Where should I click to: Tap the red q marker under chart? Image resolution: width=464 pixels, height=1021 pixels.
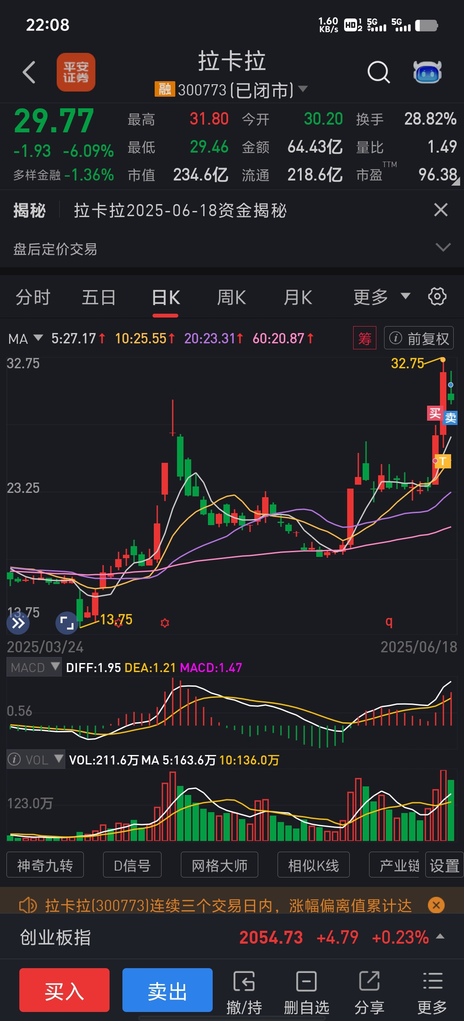tap(389, 622)
